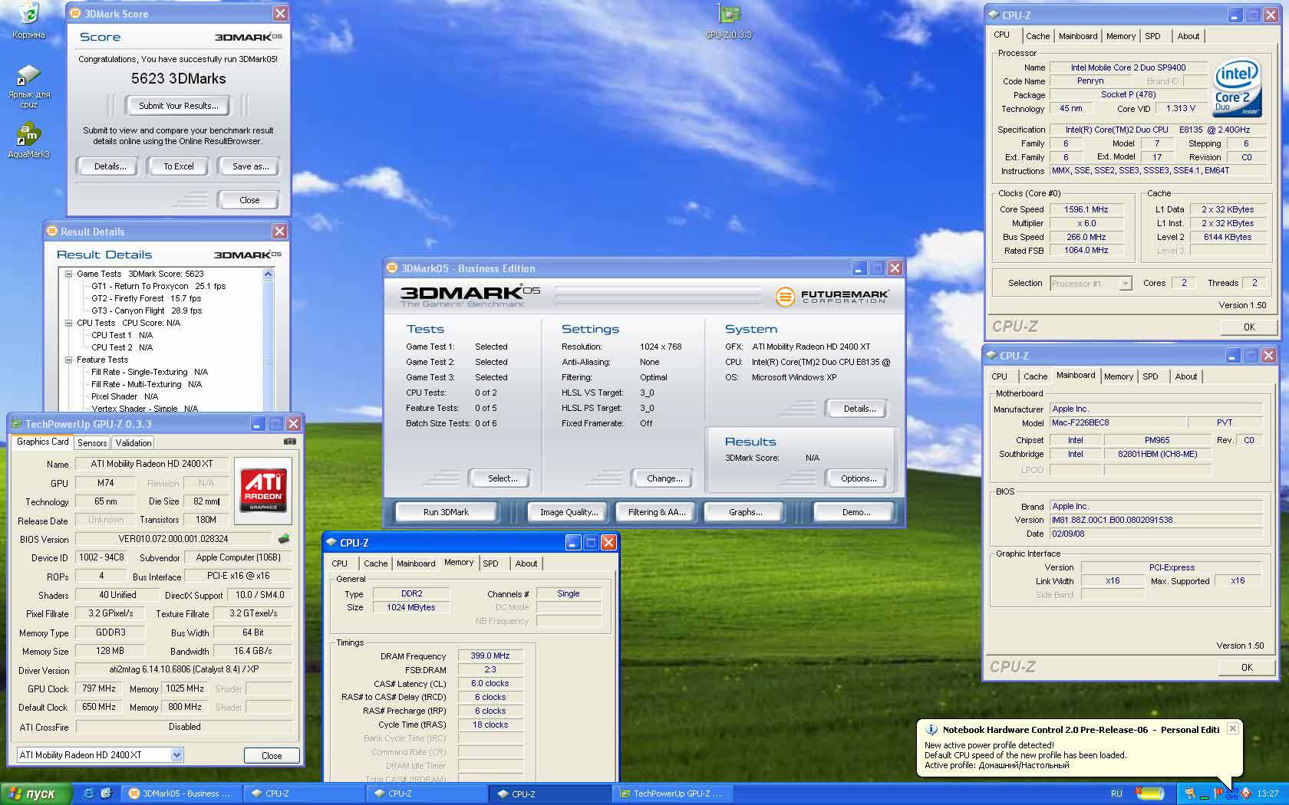Click BIOS Version field in GPU-Z
1289x805 pixels.
pos(173,539)
